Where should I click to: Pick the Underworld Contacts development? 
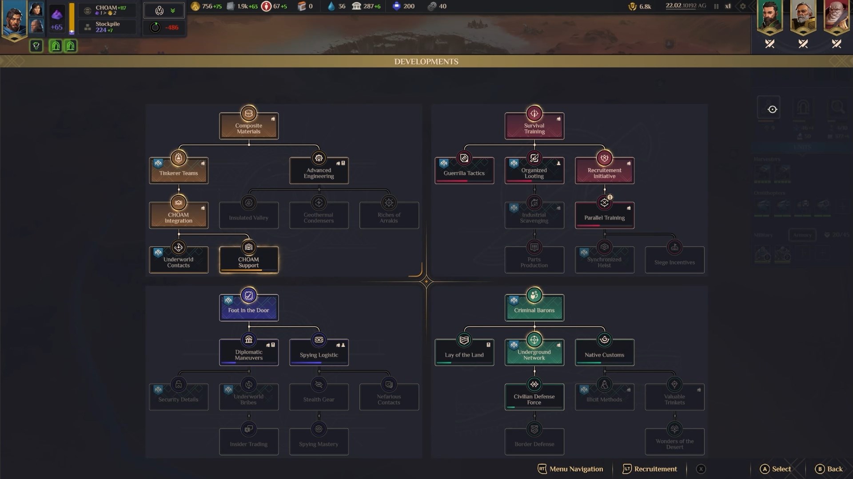pos(179,260)
